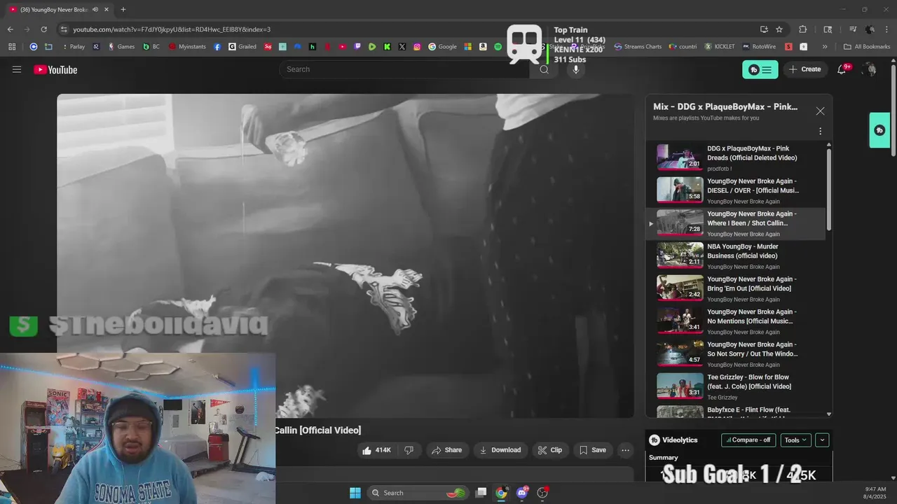897x504 pixels.
Task: Show more bookmarks overflow chevron
Action: pyautogui.click(x=825, y=47)
